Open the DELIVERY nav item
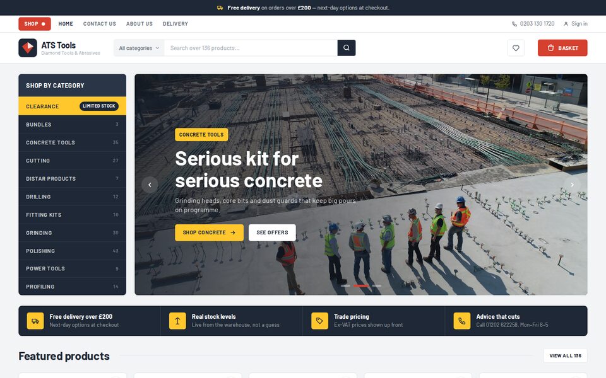606x378 pixels. pyautogui.click(x=175, y=24)
